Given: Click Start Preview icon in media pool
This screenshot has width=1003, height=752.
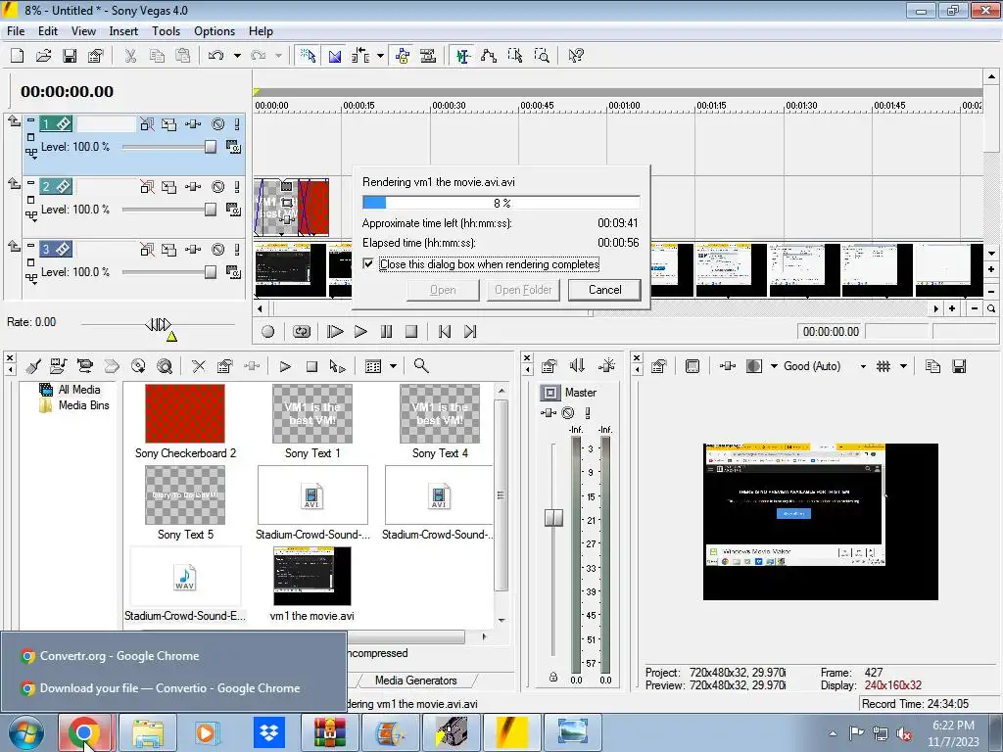Looking at the screenshot, I should pos(285,366).
